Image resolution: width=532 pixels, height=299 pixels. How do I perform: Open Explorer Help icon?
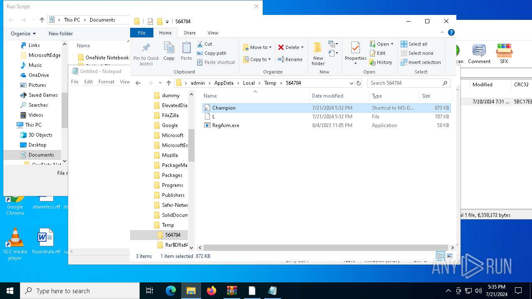pos(451,32)
